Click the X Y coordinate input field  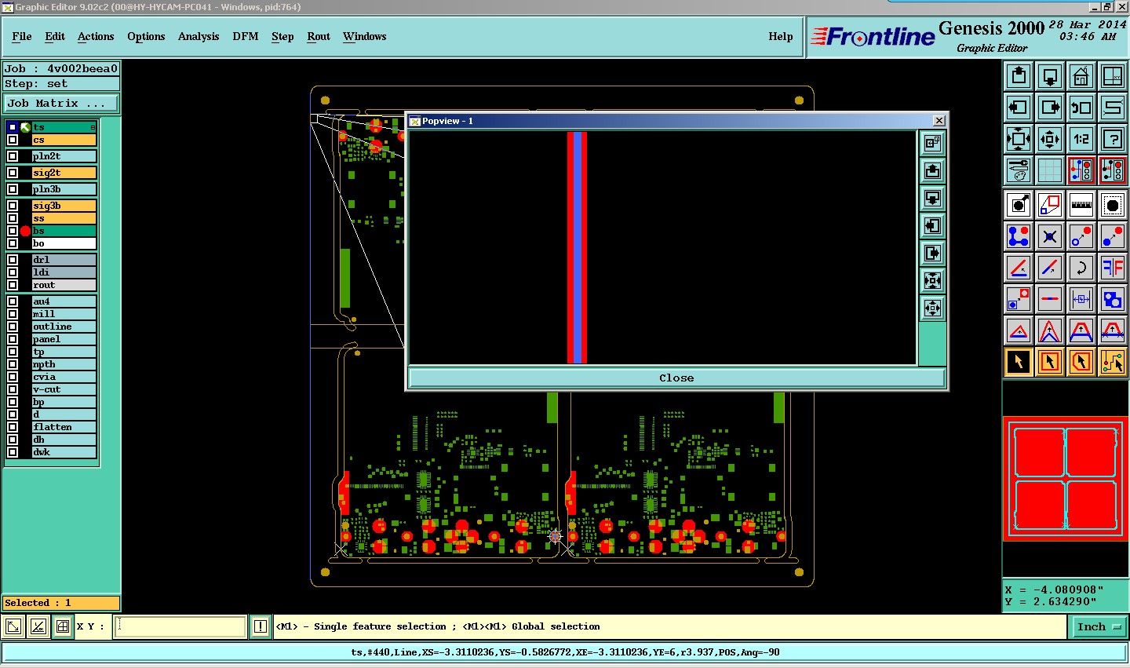coord(180,626)
